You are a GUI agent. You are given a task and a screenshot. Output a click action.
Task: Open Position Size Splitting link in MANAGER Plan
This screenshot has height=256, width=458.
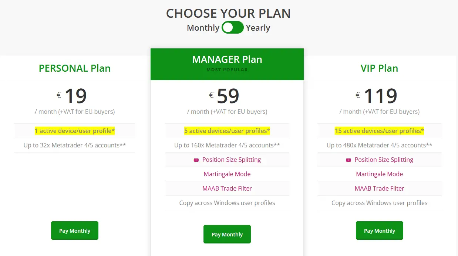coord(232,160)
